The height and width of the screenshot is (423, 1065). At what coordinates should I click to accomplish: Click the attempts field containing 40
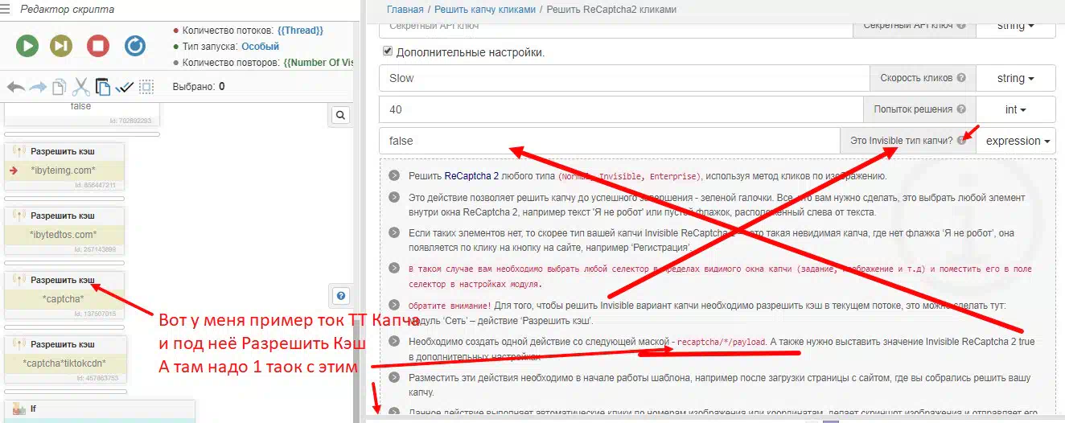coord(622,109)
